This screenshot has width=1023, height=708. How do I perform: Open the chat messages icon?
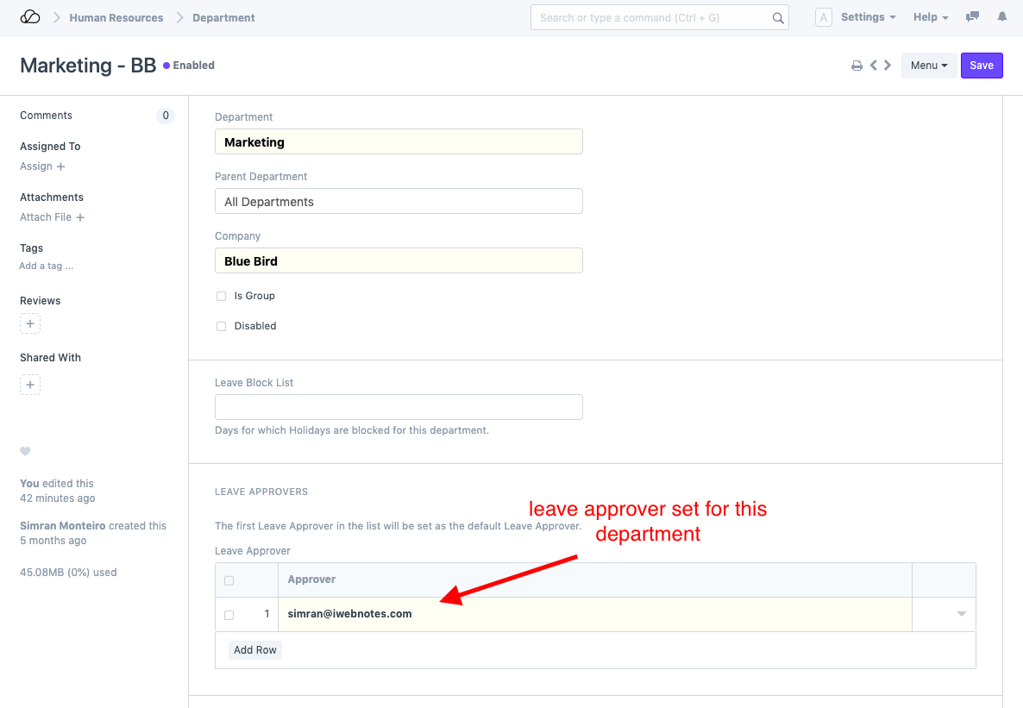(x=973, y=17)
